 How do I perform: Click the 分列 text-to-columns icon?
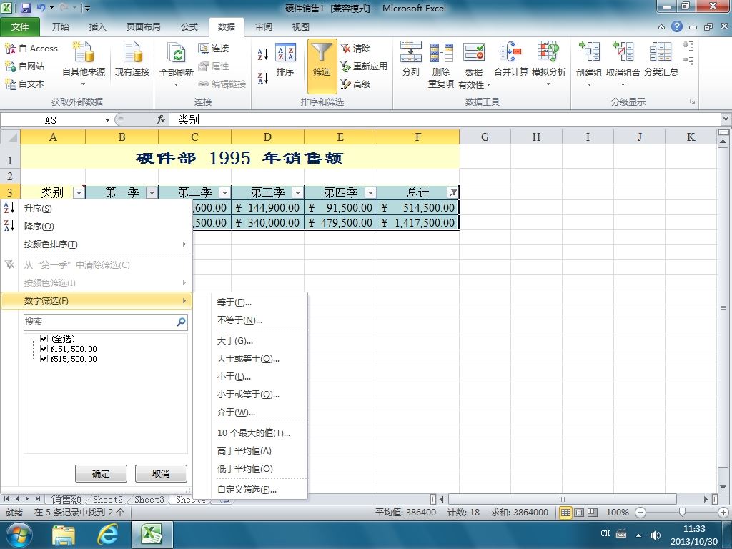click(411, 51)
